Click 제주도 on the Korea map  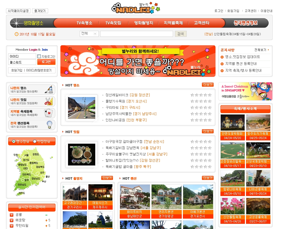click(22, 193)
